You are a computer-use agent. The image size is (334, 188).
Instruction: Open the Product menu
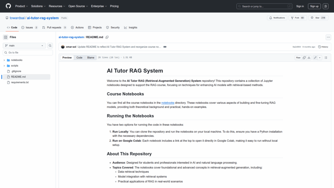22,6
